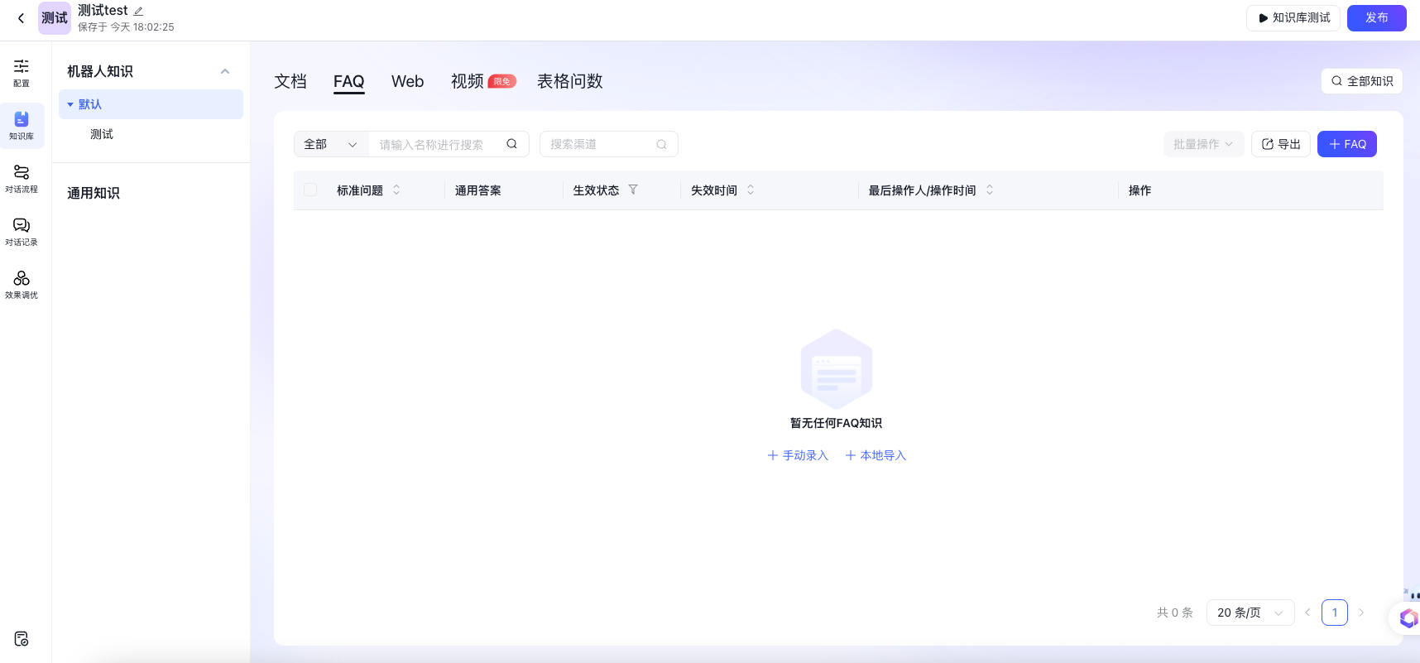Click the 手动录入 link
This screenshot has width=1420, height=663.
(x=798, y=455)
